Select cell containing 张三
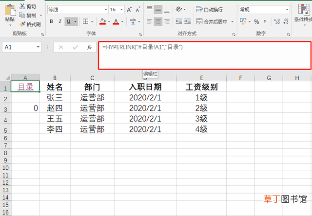 pyautogui.click(x=55, y=97)
